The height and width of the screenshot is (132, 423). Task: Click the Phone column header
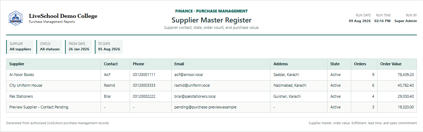point(150,64)
